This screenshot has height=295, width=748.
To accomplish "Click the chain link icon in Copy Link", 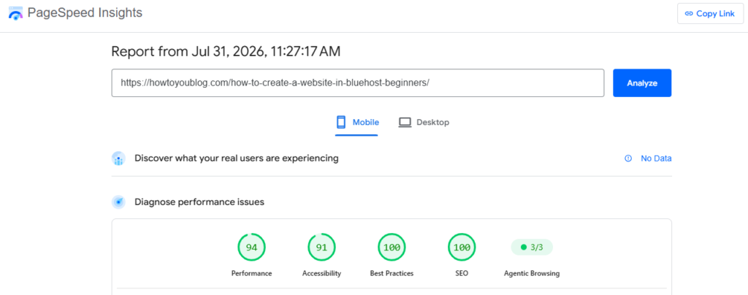I will coord(688,14).
